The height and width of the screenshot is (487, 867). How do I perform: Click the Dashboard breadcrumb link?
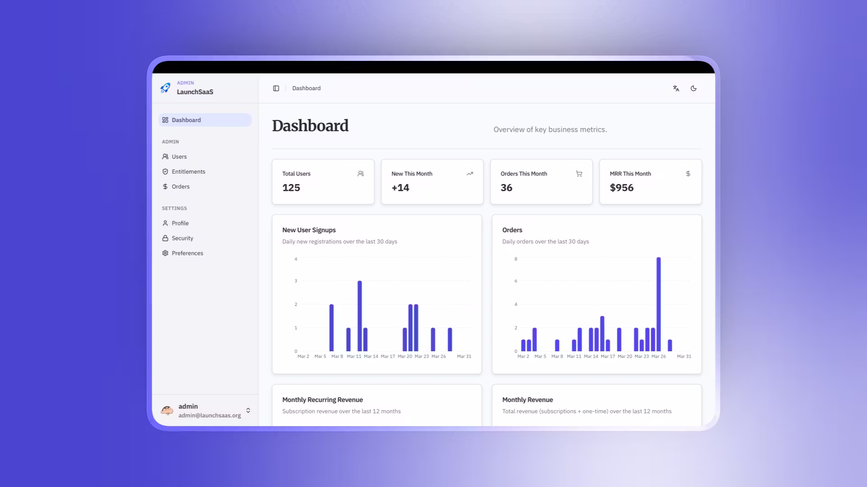306,88
